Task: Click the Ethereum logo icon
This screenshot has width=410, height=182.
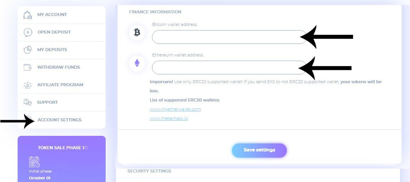Action: [x=137, y=63]
